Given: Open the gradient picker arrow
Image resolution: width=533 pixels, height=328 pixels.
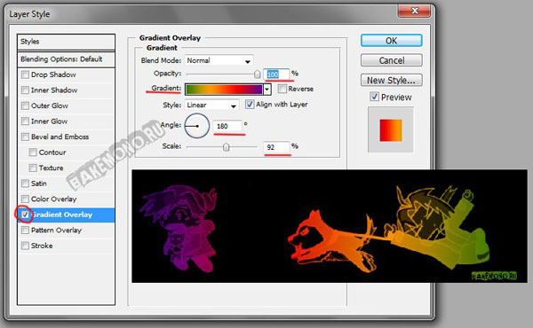Looking at the screenshot, I should coord(267,90).
